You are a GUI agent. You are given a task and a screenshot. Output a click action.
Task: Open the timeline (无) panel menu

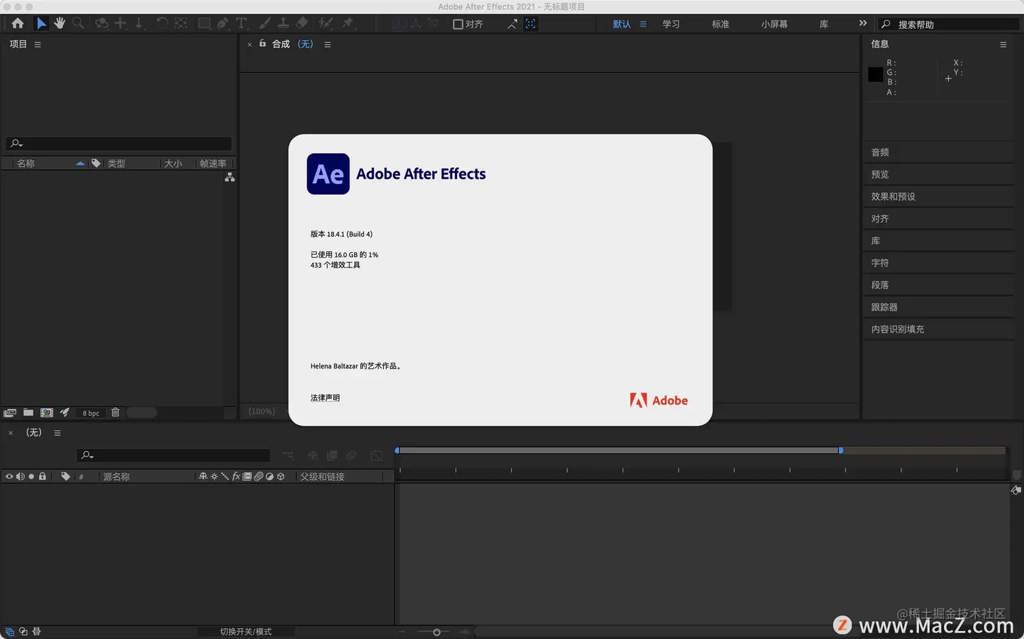tap(58, 433)
